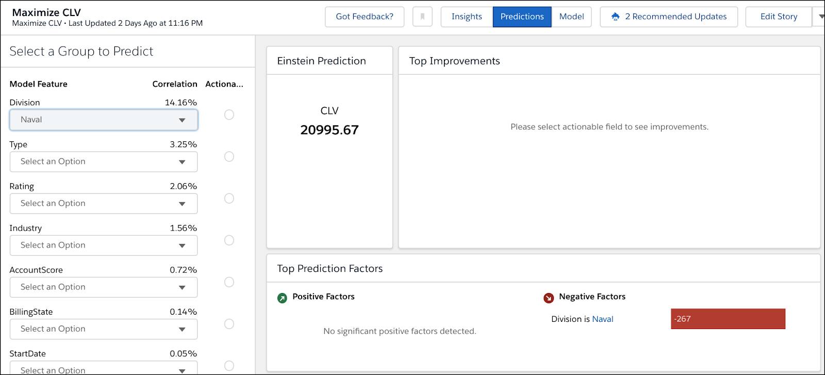Open 2 Recommended Updates
This screenshot has width=825, height=375.
669,17
